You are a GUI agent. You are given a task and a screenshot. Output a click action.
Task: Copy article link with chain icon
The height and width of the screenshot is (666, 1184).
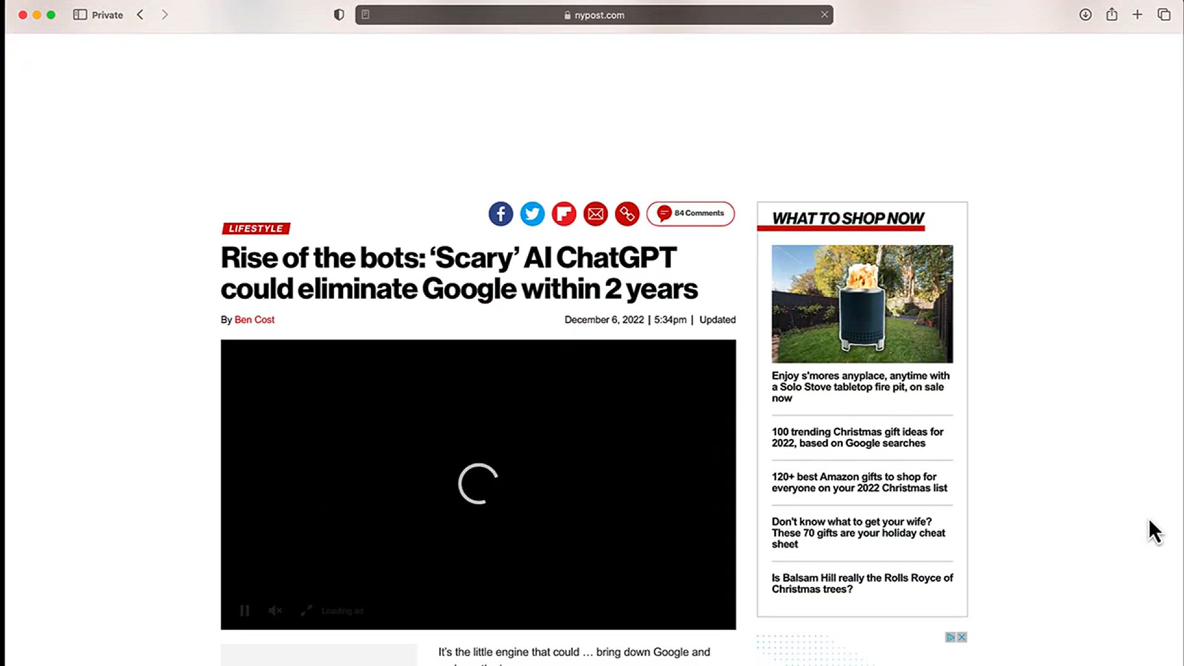(627, 214)
